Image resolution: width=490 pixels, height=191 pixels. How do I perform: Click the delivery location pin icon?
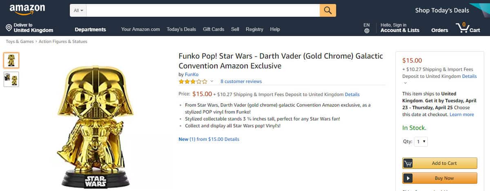tap(9, 28)
